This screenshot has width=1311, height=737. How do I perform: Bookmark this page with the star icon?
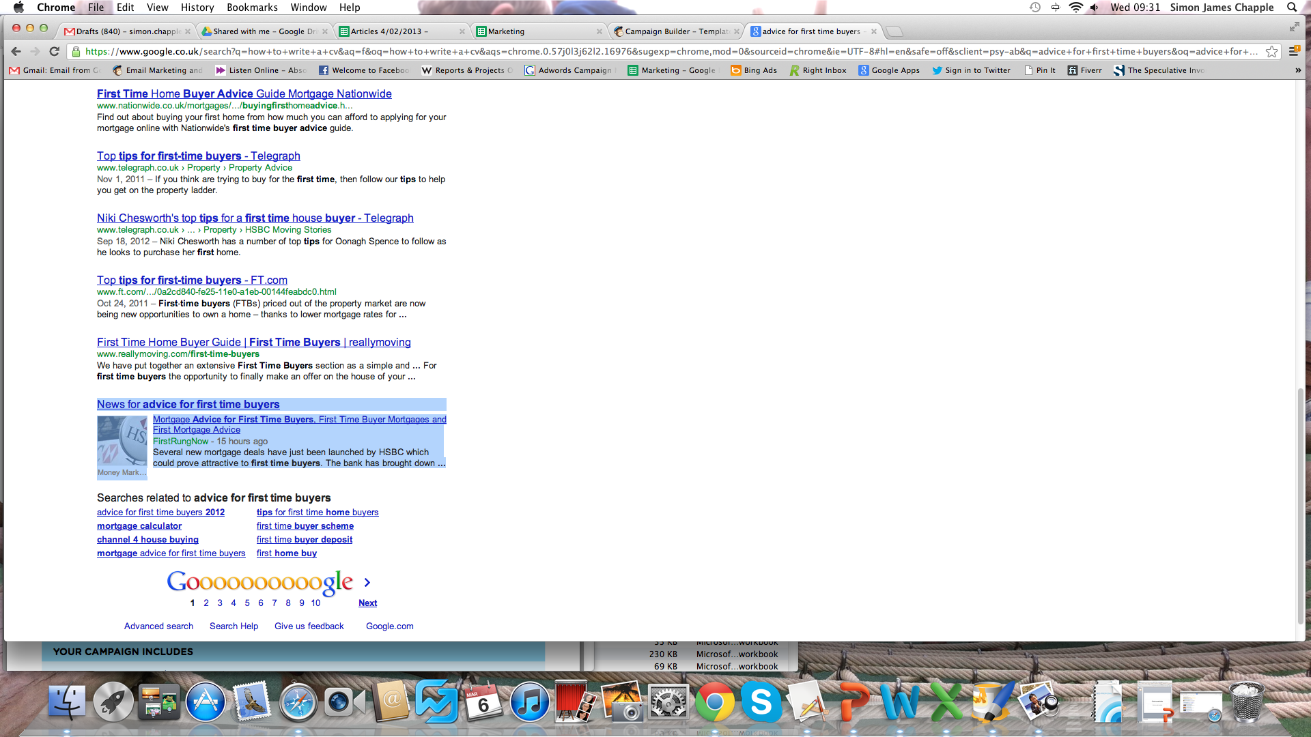[1271, 51]
